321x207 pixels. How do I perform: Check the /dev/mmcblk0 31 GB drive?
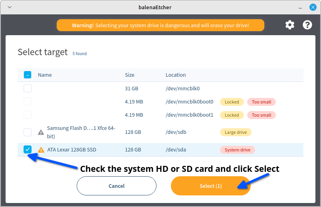(28, 88)
